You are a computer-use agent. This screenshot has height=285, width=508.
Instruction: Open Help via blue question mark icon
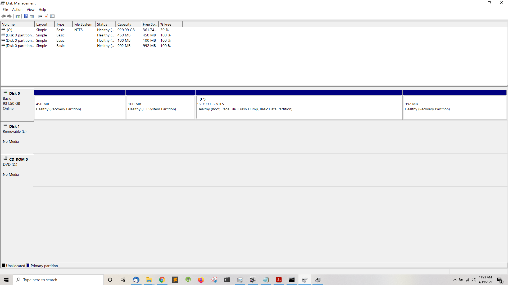pyautogui.click(x=26, y=16)
